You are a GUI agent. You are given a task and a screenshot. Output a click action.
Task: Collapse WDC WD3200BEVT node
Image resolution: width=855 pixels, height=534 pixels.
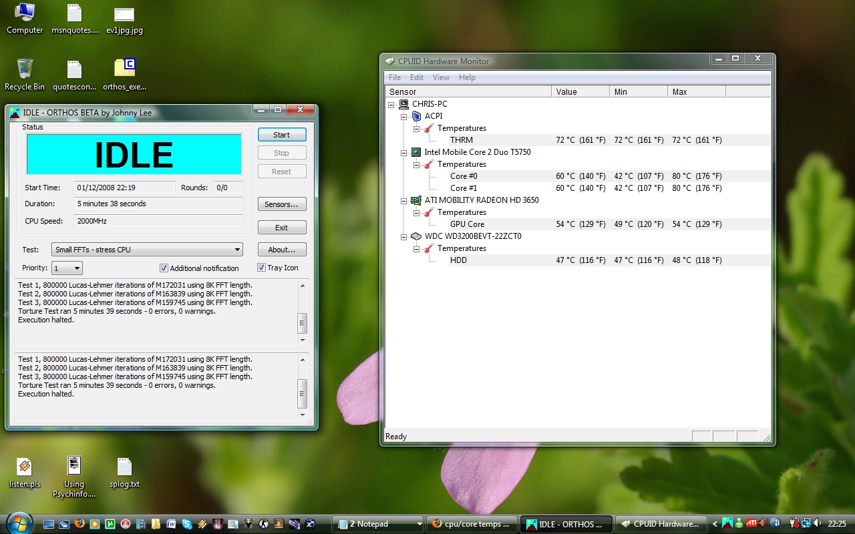[x=404, y=236]
